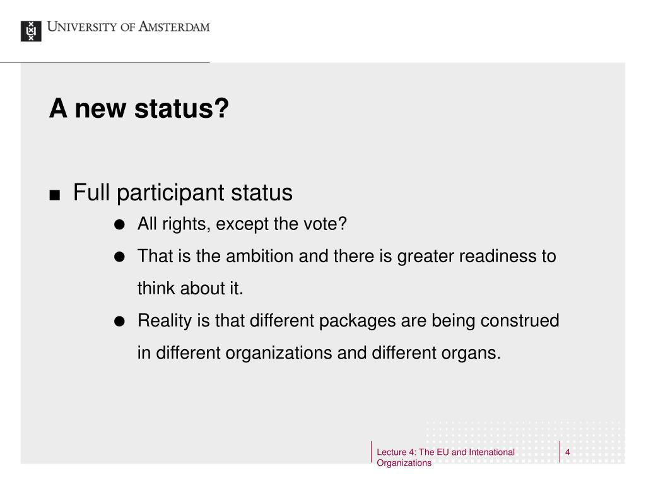Click the round bullet before 'That is the ambition'

(119, 257)
